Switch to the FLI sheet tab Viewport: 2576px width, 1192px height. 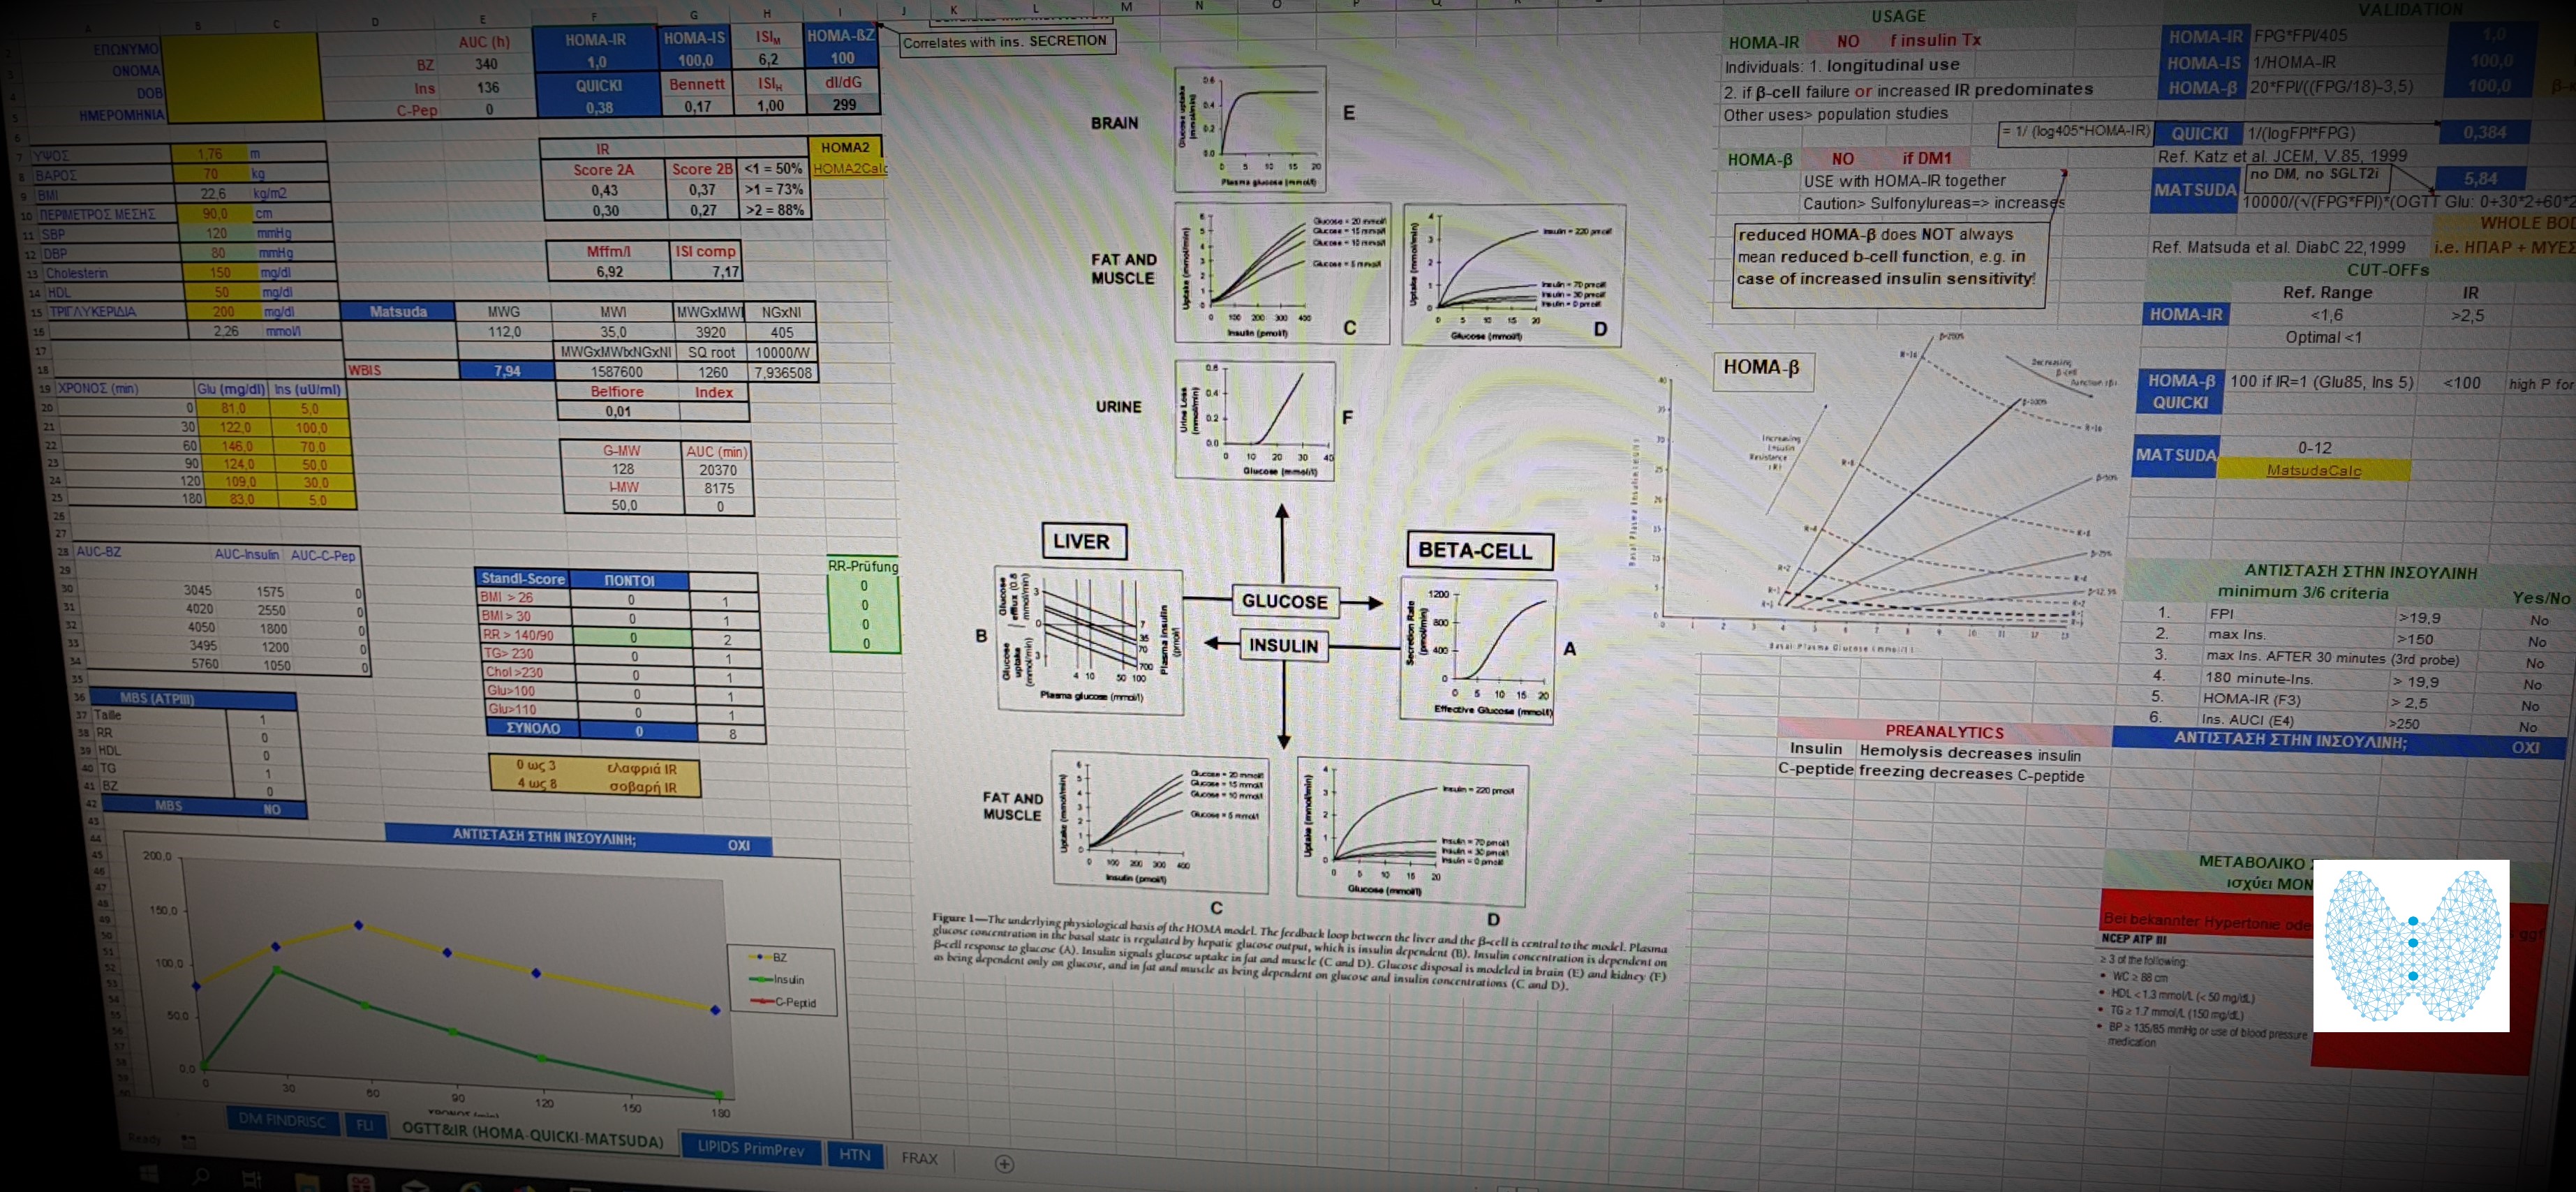pyautogui.click(x=365, y=1125)
